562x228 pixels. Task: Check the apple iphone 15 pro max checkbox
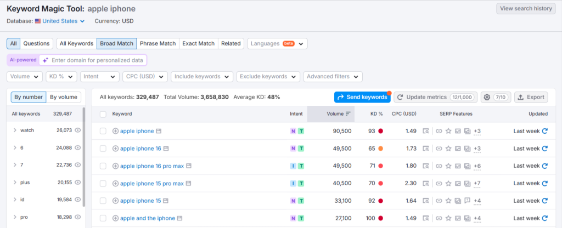click(x=103, y=184)
